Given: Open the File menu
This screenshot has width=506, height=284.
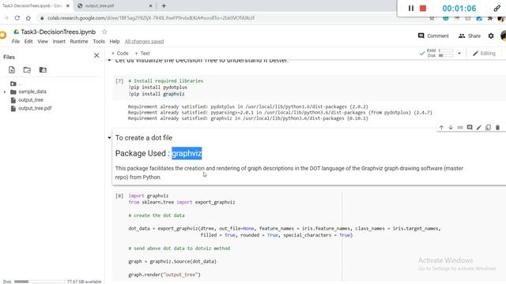Looking at the screenshot, I should pos(16,42).
